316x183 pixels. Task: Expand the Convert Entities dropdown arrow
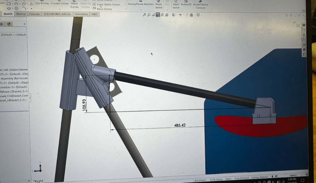tap(59, 8)
